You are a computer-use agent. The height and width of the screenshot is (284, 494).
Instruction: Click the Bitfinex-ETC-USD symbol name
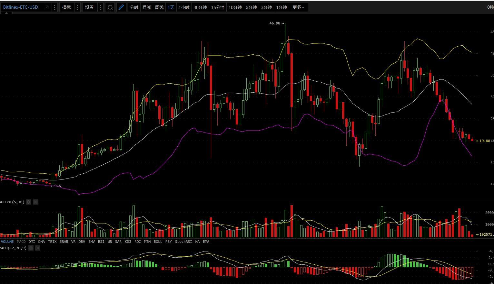click(x=21, y=7)
